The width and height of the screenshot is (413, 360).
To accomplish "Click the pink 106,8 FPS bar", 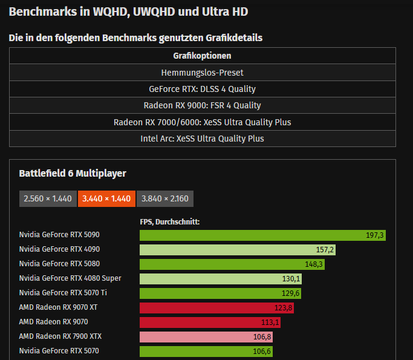I will (x=206, y=337).
